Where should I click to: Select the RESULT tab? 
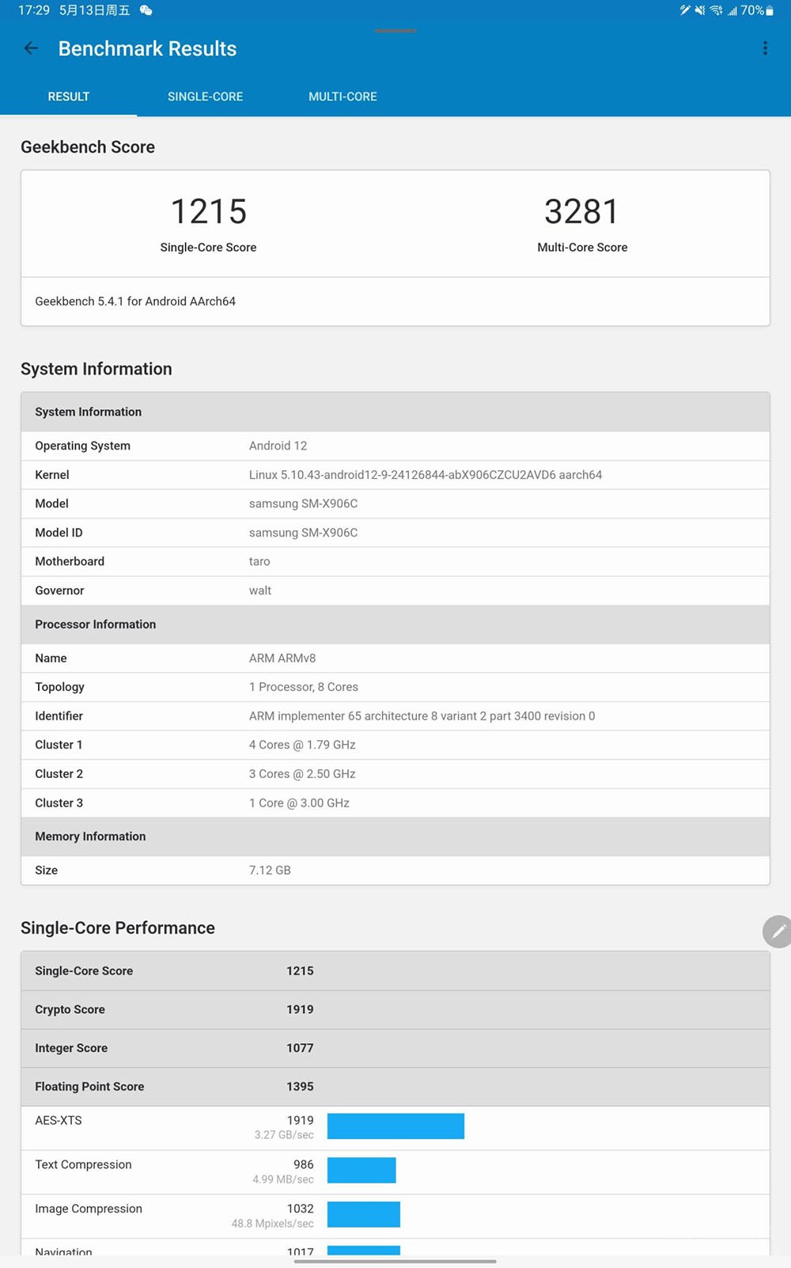click(x=69, y=97)
